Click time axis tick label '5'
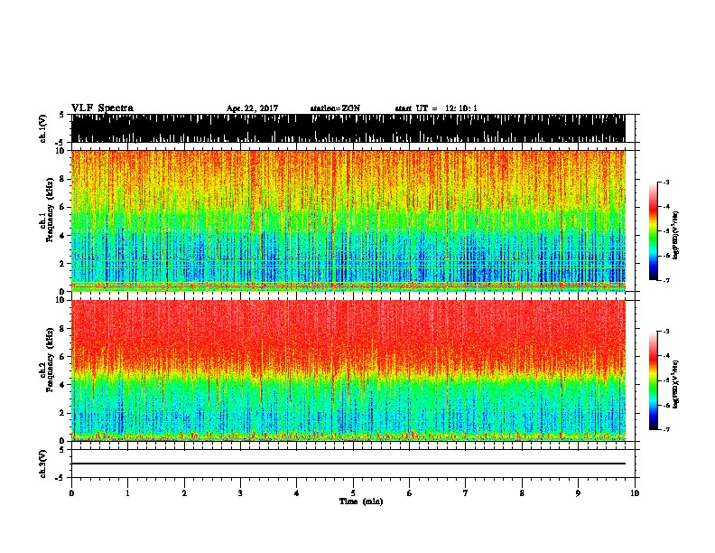This screenshot has width=715, height=553. tap(353, 493)
